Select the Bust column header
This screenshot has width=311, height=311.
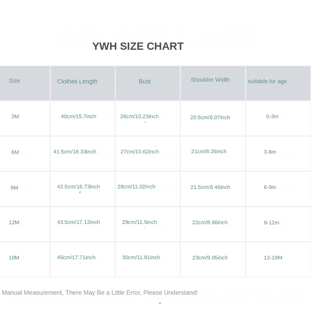point(145,81)
